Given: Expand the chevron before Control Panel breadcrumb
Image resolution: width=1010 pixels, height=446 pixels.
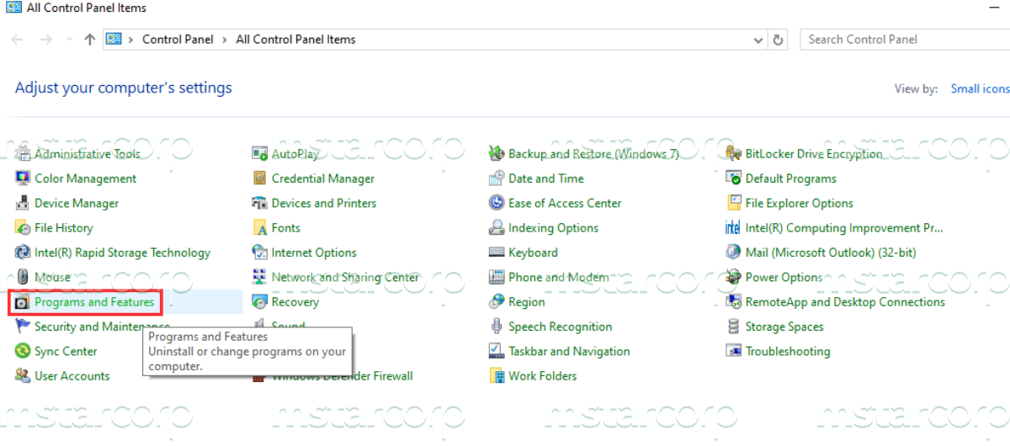Looking at the screenshot, I should (x=131, y=40).
